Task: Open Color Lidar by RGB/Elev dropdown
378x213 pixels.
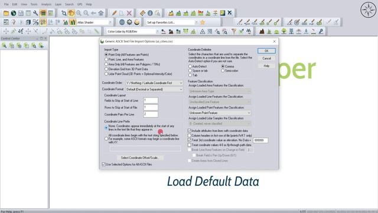Action: point(133,31)
